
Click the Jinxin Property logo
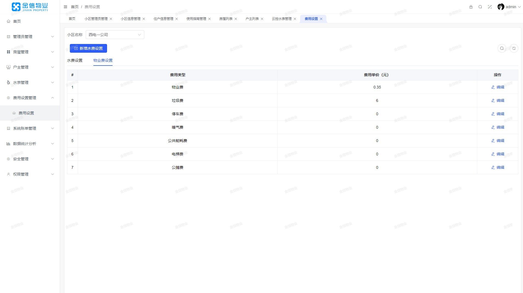[x=30, y=7]
